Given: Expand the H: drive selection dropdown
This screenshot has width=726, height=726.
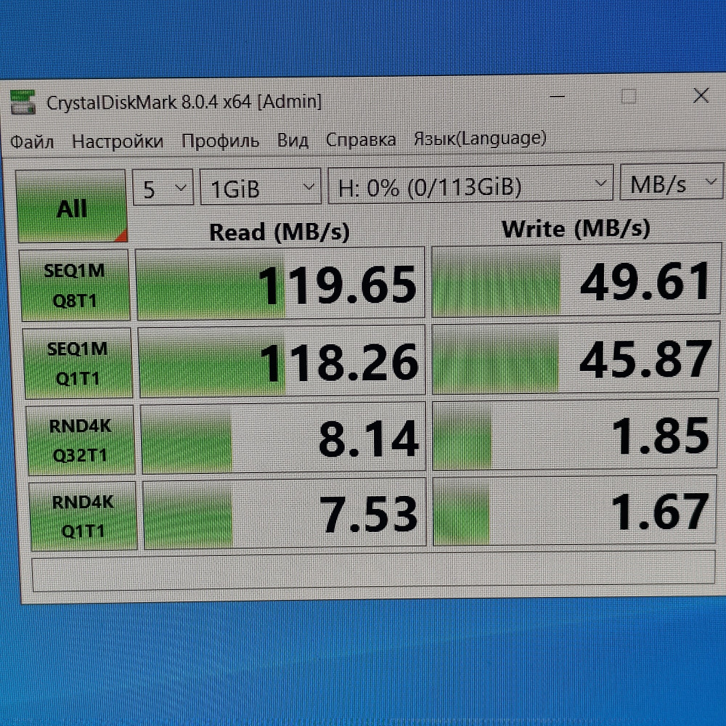Looking at the screenshot, I should (x=470, y=184).
